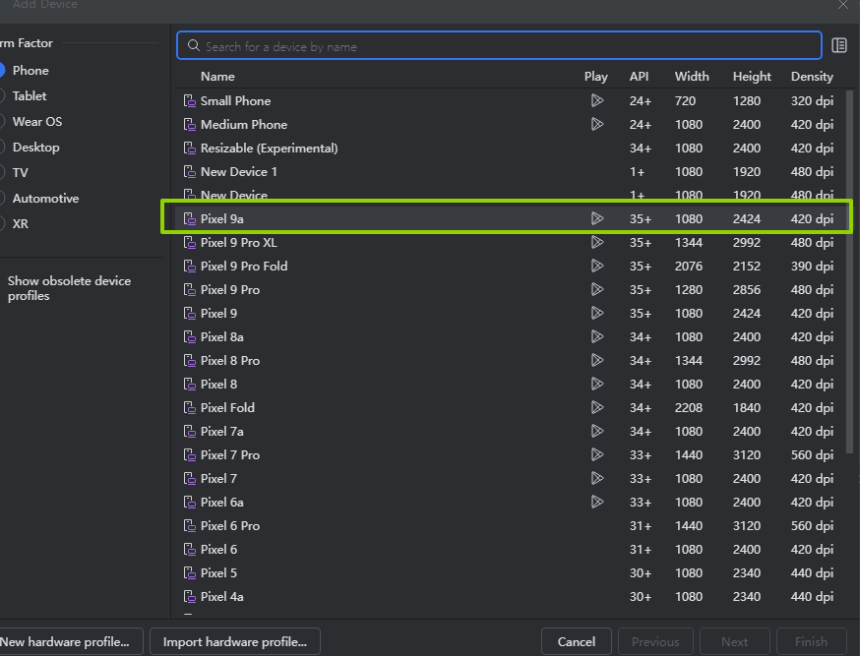Click the Play Store icon for Pixel 8 Pro

coord(597,360)
